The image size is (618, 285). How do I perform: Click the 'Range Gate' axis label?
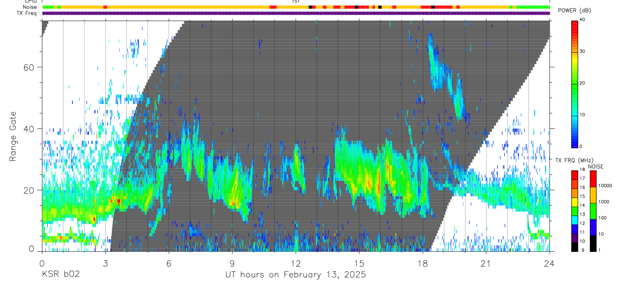pos(13,136)
